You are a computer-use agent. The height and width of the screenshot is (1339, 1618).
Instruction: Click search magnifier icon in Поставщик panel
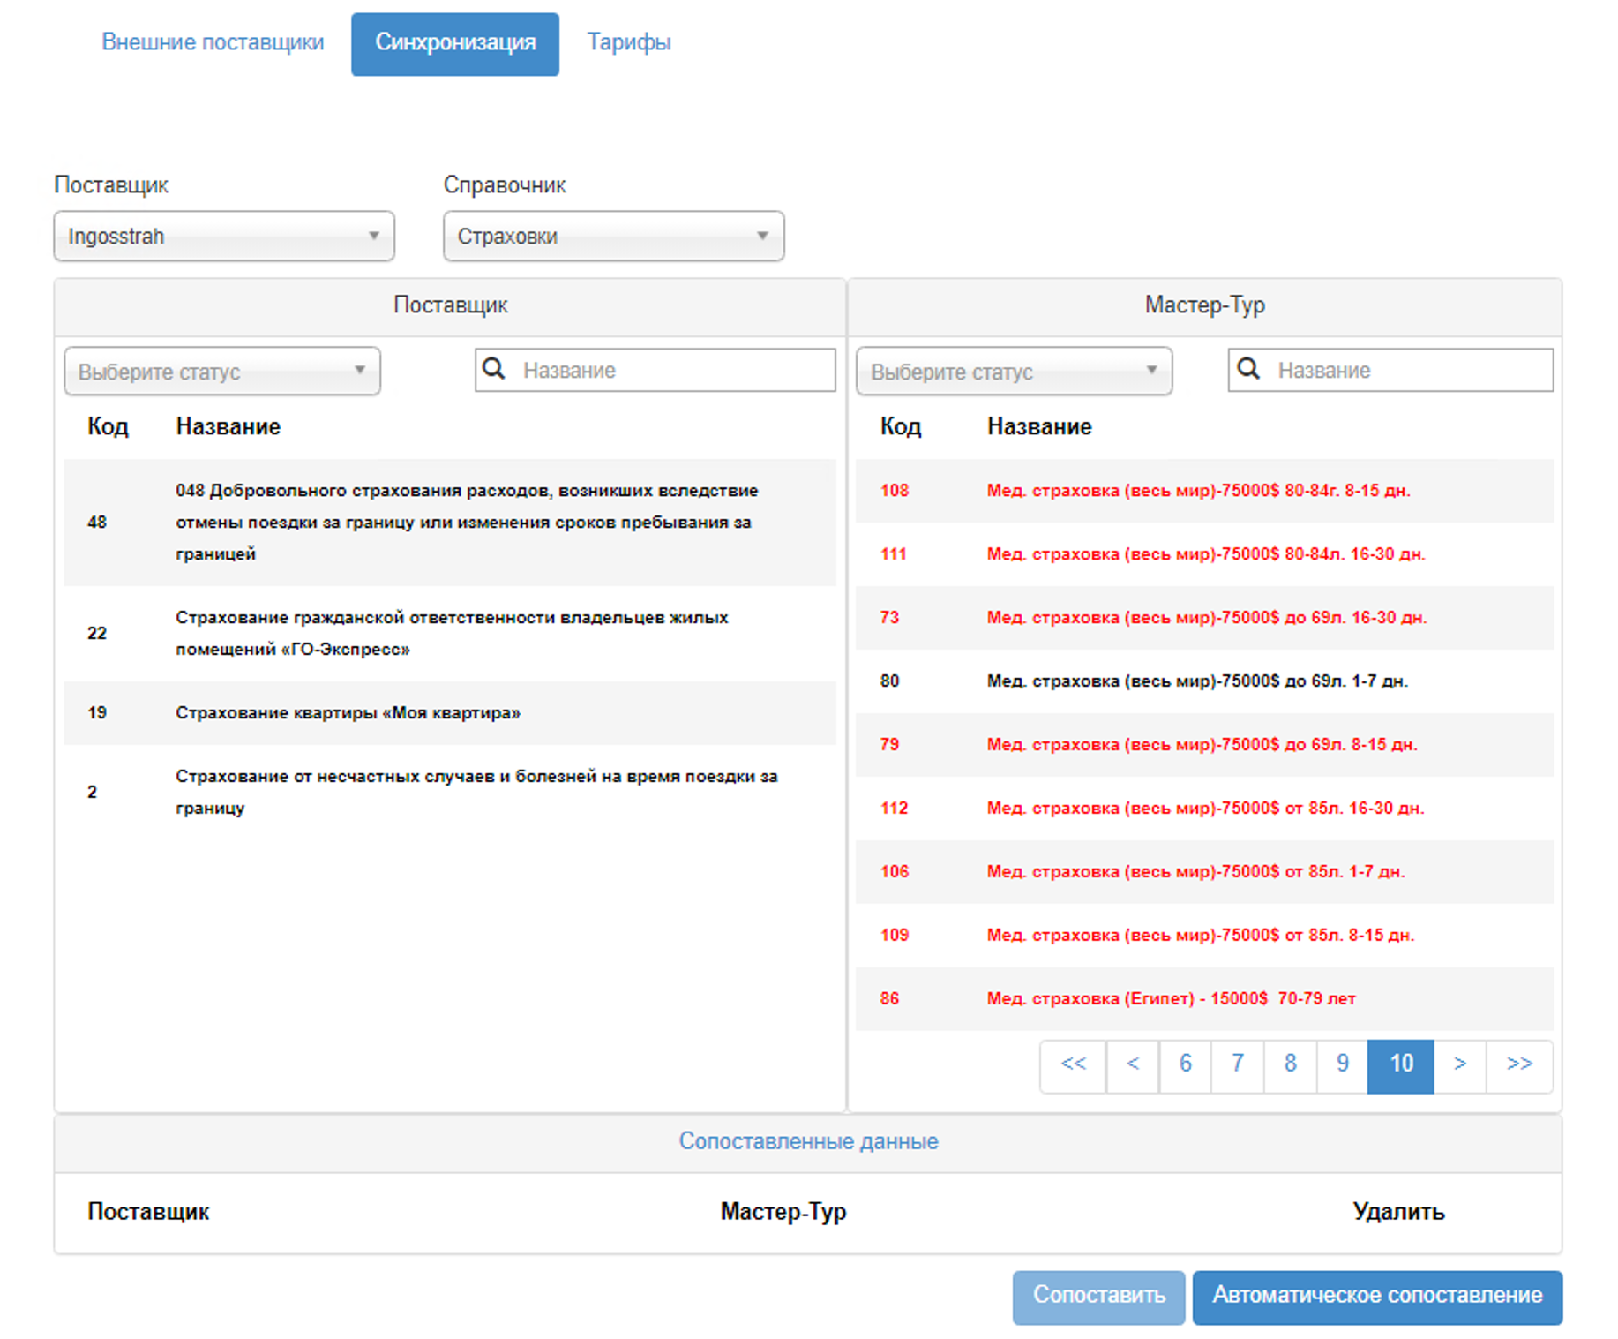coord(494,369)
